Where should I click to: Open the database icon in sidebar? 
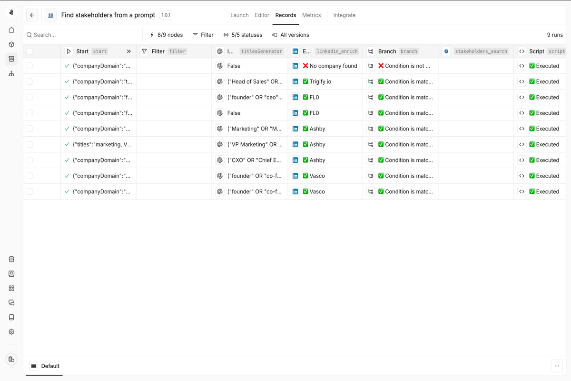[11, 260]
